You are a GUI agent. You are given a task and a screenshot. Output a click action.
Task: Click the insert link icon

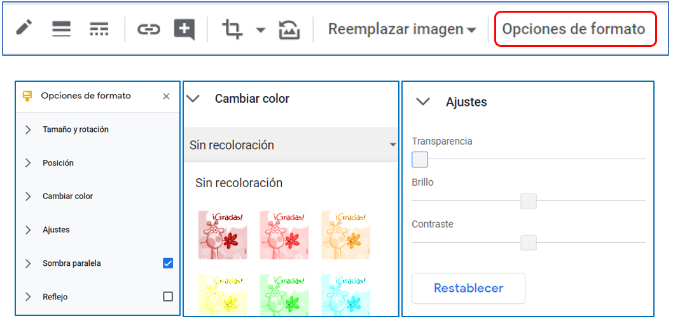(x=148, y=29)
